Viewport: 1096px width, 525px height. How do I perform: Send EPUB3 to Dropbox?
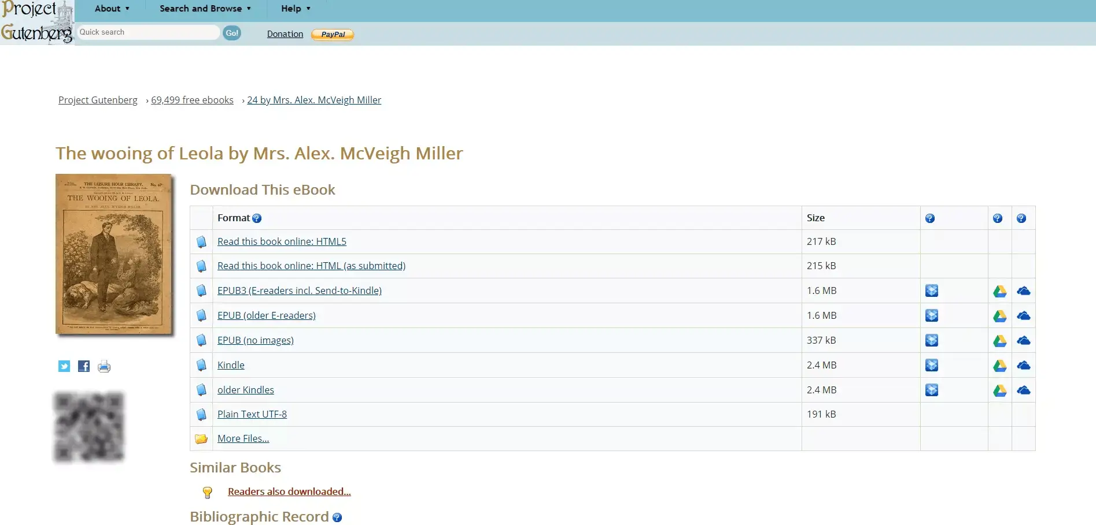coord(931,291)
